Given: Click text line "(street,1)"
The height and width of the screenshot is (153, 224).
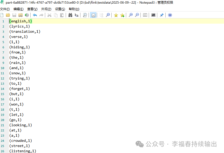Looking at the screenshot, I should click(19, 146).
